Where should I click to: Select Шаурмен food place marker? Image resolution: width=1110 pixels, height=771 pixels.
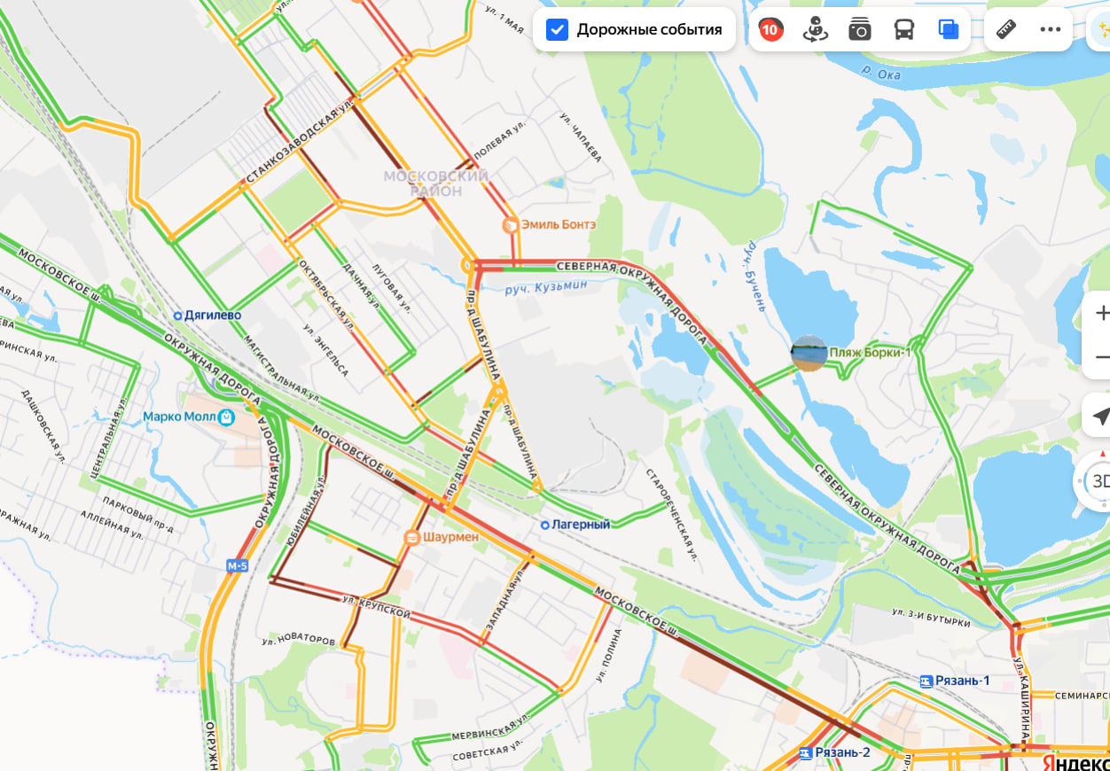click(x=411, y=537)
